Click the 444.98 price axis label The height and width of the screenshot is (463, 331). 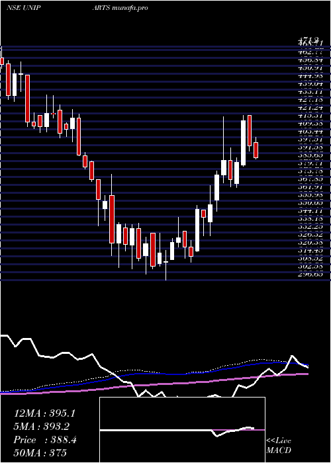click(309, 76)
